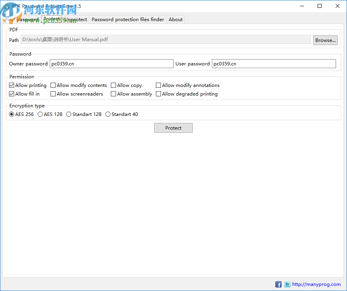Disable the Allow printing permission

pyautogui.click(x=11, y=85)
